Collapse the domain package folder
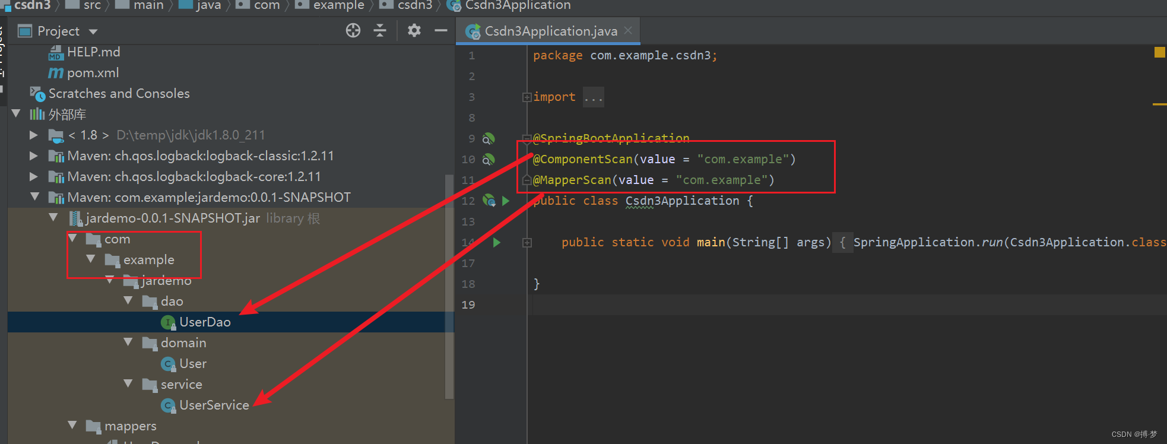This screenshot has width=1167, height=444. (128, 342)
